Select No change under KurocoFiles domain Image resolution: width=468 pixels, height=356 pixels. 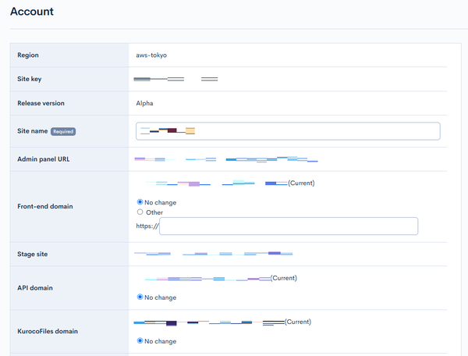tap(140, 340)
